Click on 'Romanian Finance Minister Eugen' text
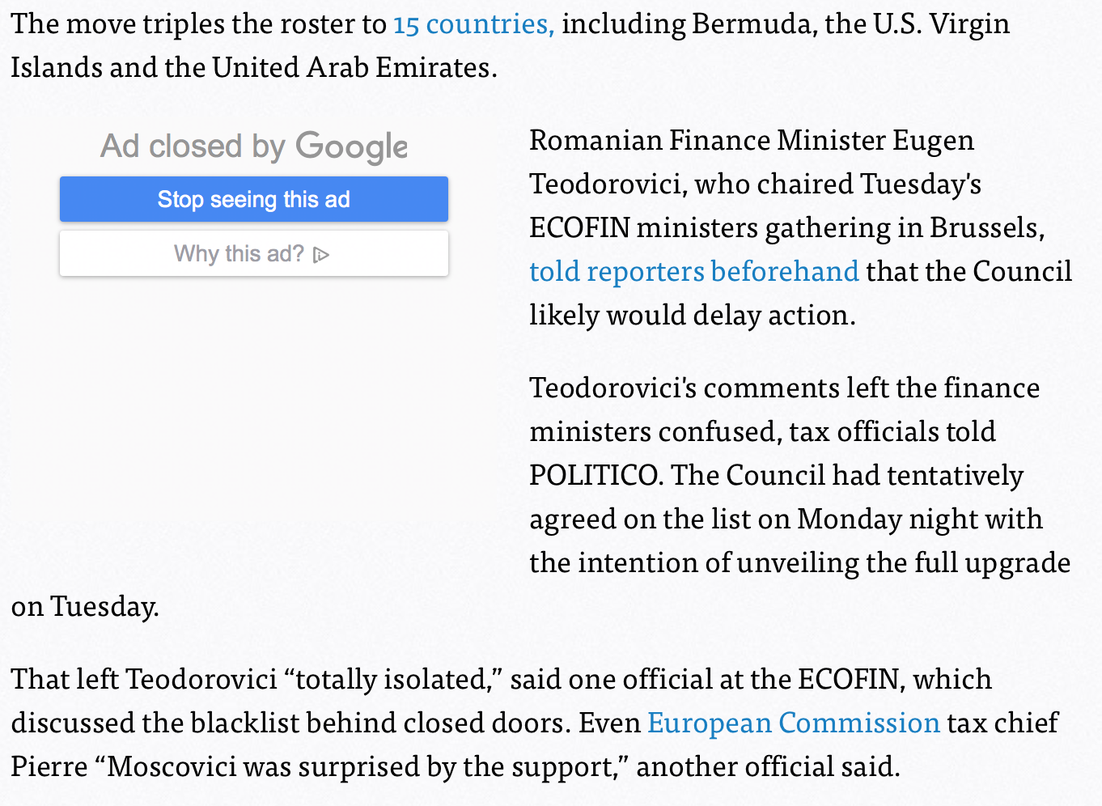Image resolution: width=1102 pixels, height=806 pixels. point(751,140)
